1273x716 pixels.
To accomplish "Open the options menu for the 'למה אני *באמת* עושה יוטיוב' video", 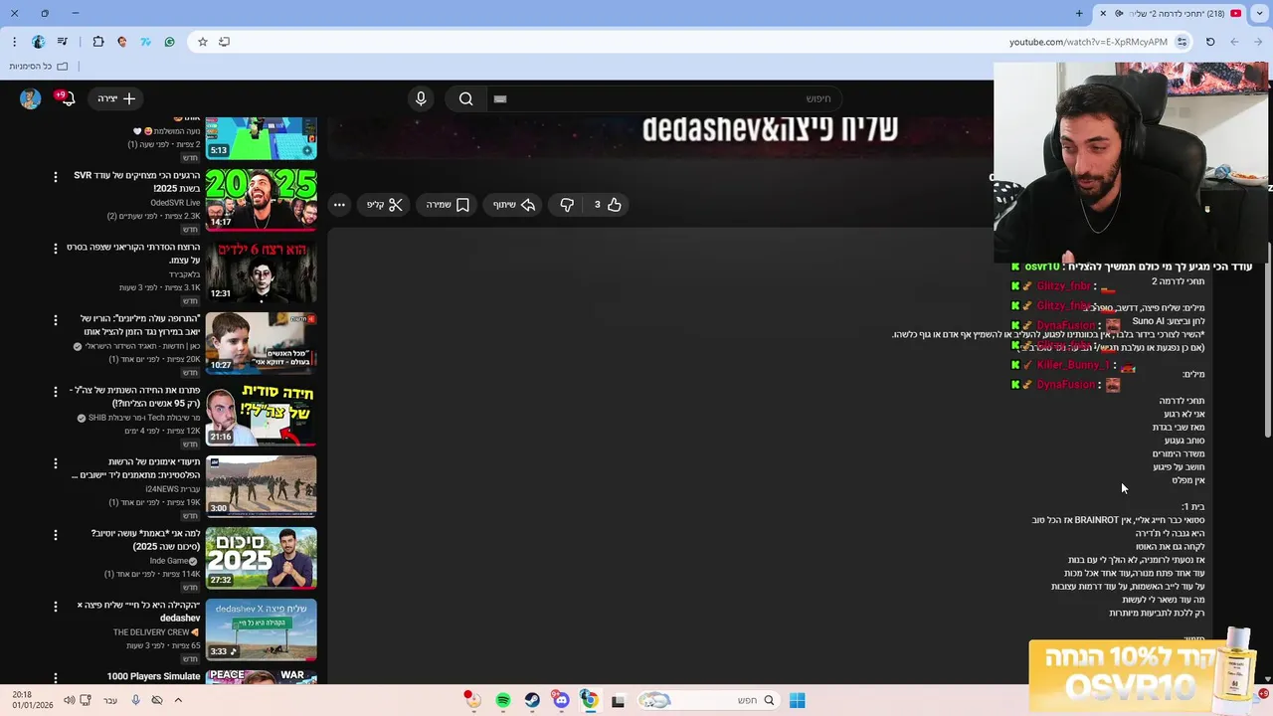I will (56, 534).
